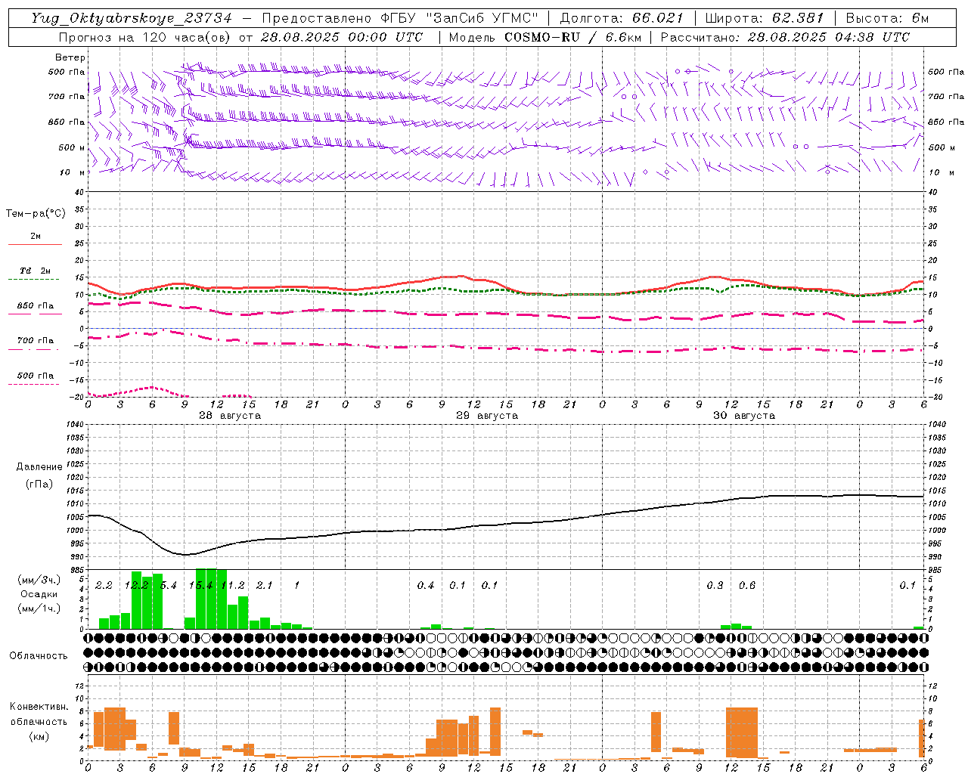Click the 2.2 precipitation total value

click(x=104, y=585)
